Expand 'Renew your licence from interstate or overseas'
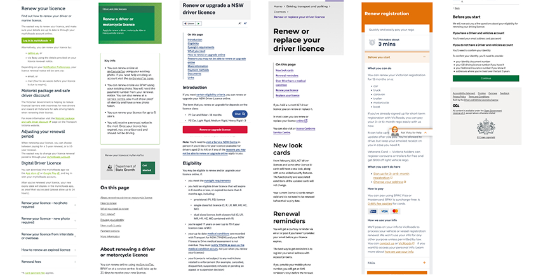This screenshot has height=275, width=543. 48,236
